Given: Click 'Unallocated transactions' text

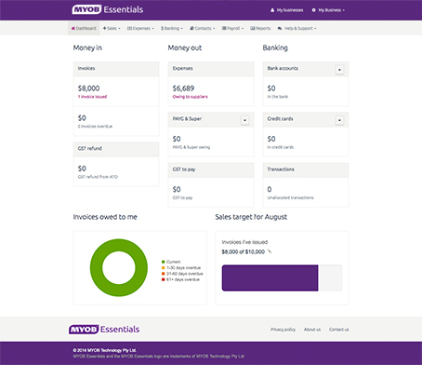Looking at the screenshot, I should 290,197.
